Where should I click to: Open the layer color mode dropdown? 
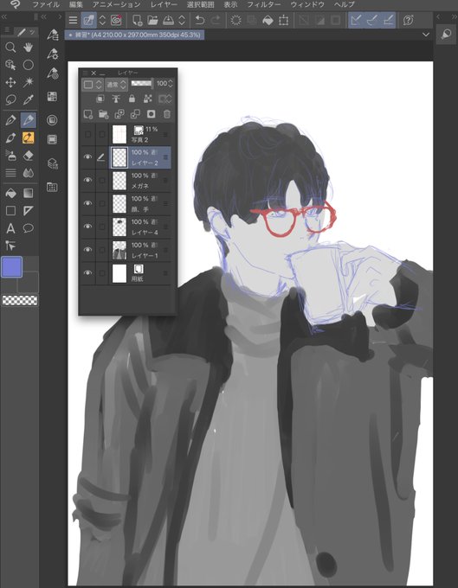click(x=93, y=85)
